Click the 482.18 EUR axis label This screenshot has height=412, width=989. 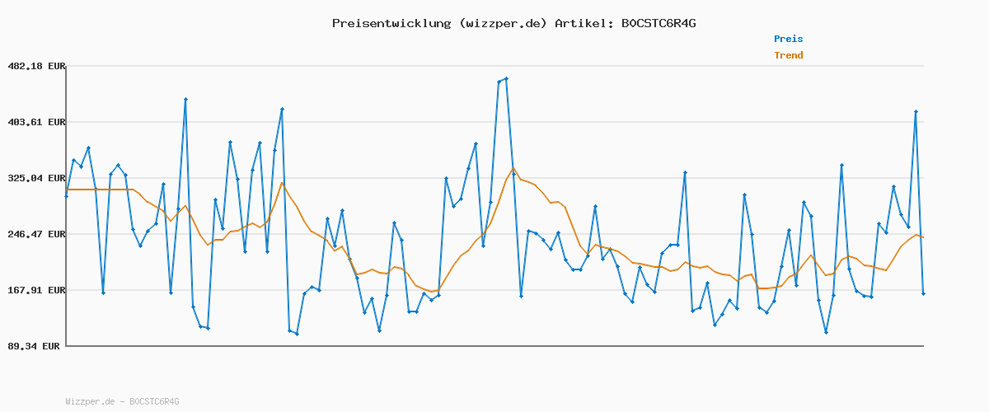[35, 66]
